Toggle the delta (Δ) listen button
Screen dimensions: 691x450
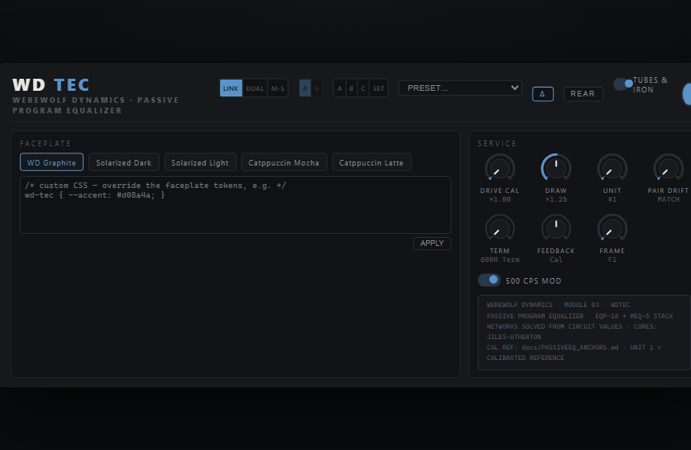[542, 94]
